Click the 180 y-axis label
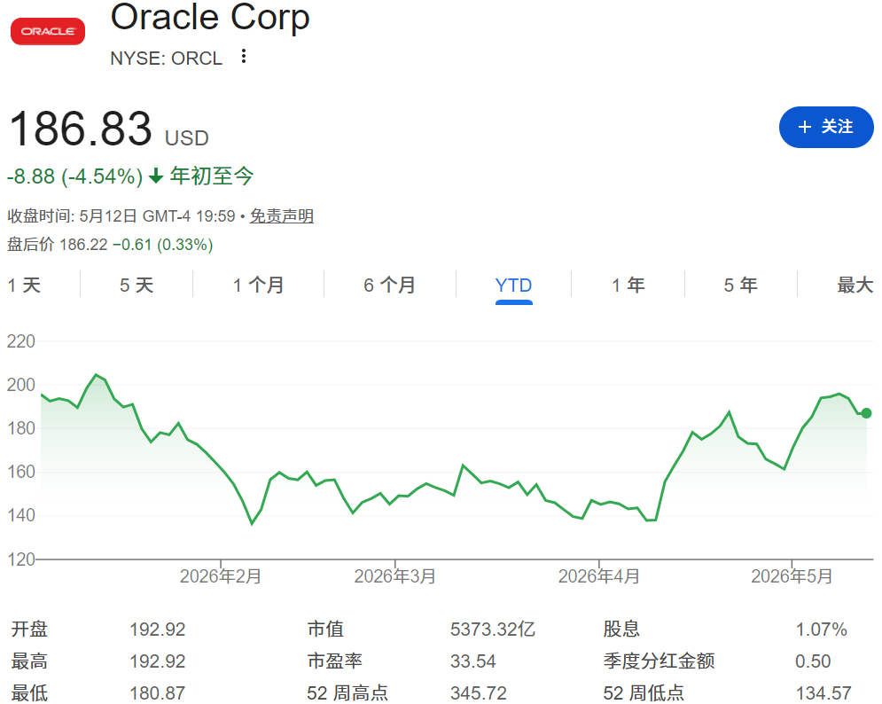 coord(20,428)
